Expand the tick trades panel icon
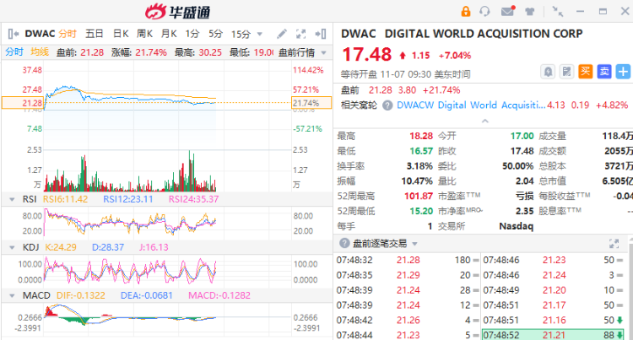The image size is (633, 340). coord(614,243)
